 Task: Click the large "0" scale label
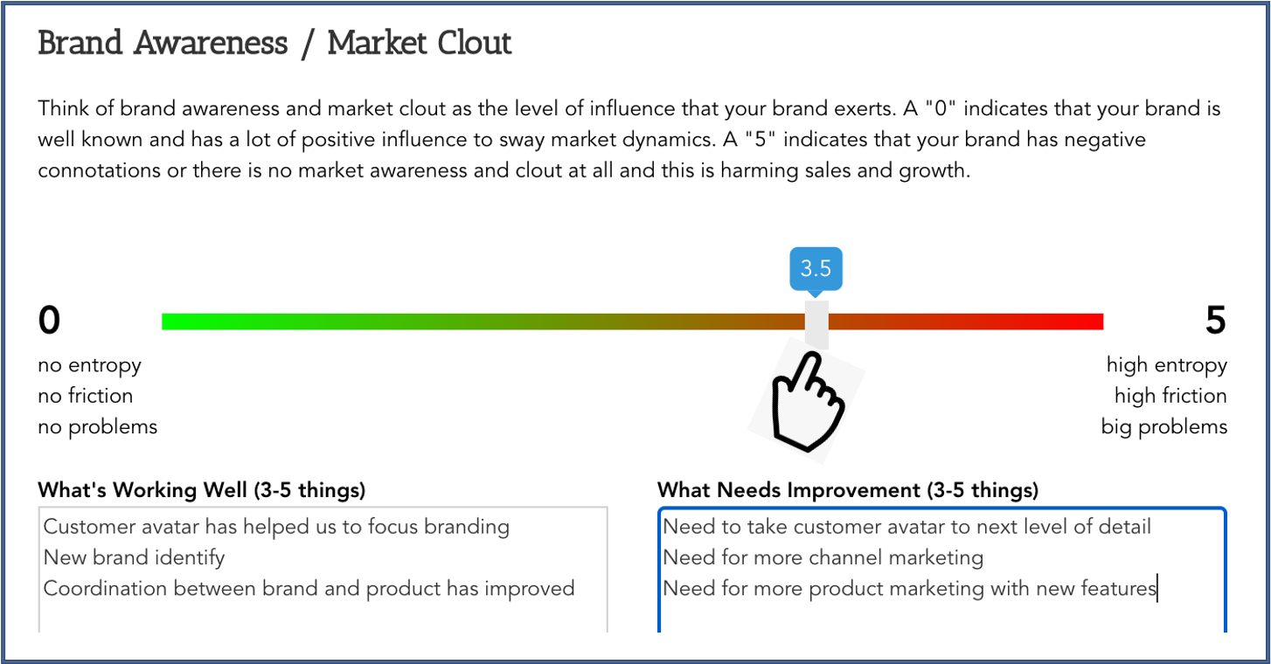(x=50, y=321)
